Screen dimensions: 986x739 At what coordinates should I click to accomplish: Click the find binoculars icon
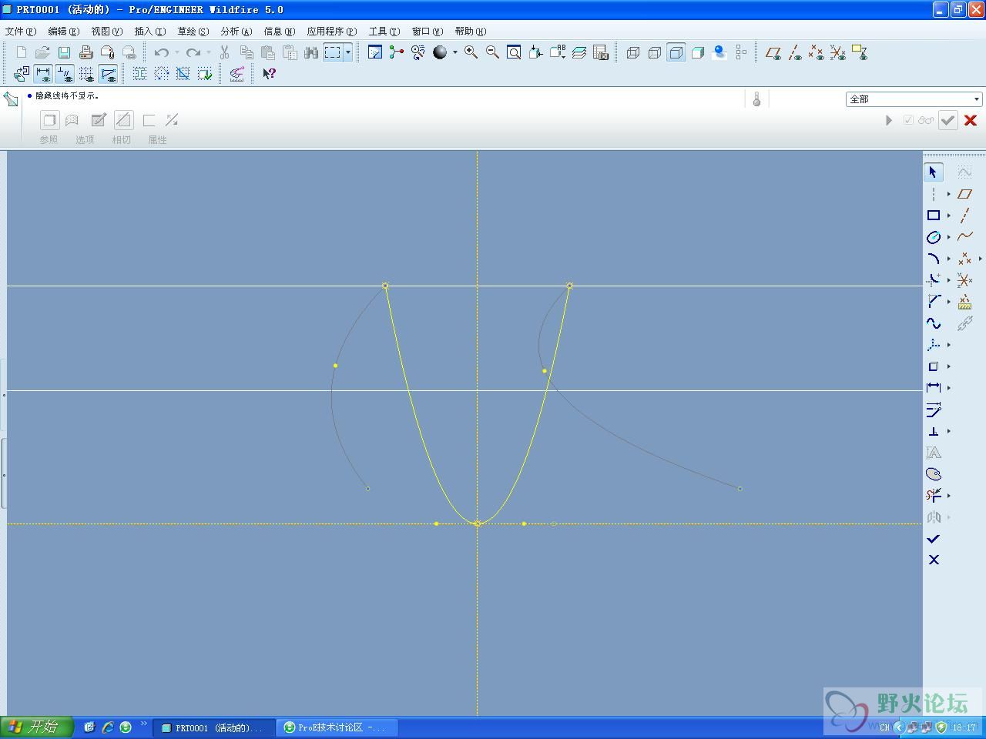[x=311, y=52]
